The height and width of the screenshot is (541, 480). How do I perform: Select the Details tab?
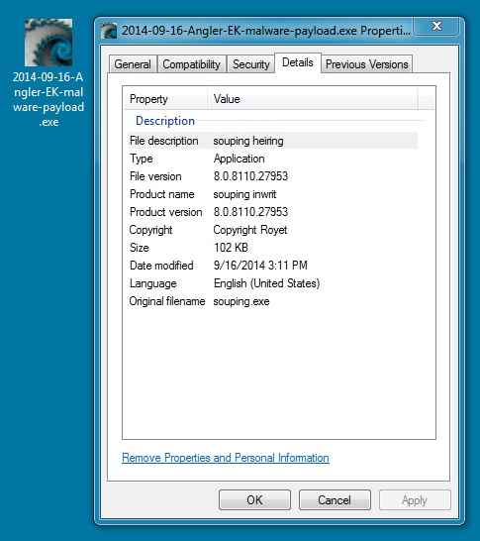tap(298, 62)
